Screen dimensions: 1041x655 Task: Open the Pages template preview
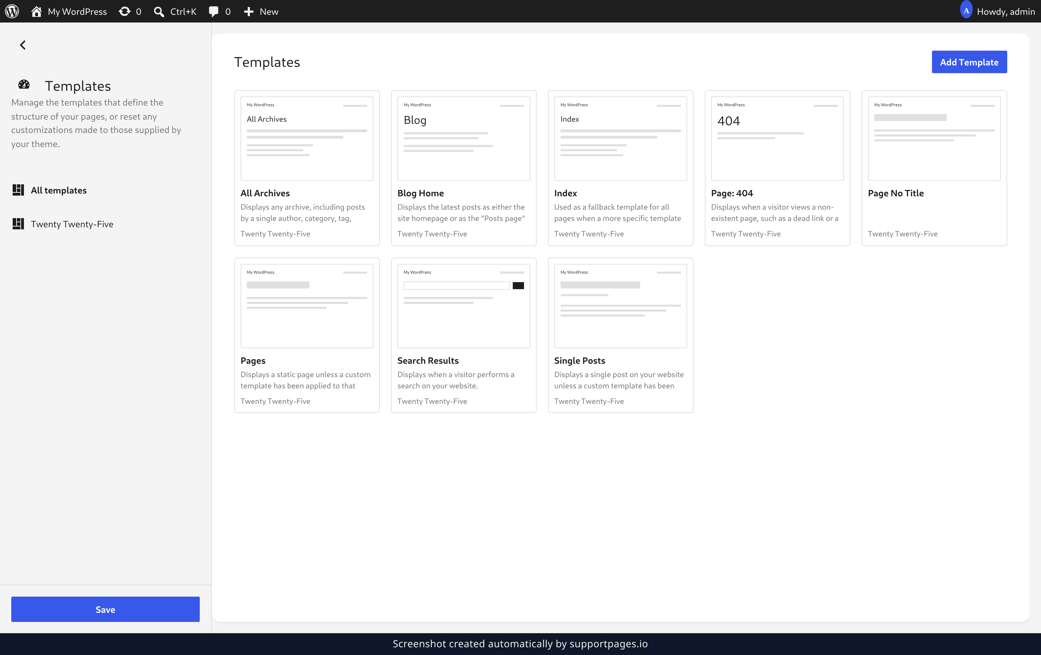[x=307, y=306]
